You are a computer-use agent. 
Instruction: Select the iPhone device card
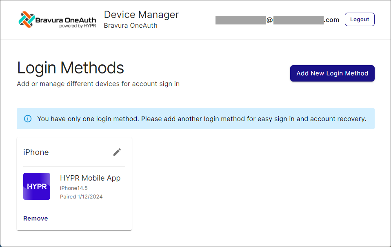point(74,183)
